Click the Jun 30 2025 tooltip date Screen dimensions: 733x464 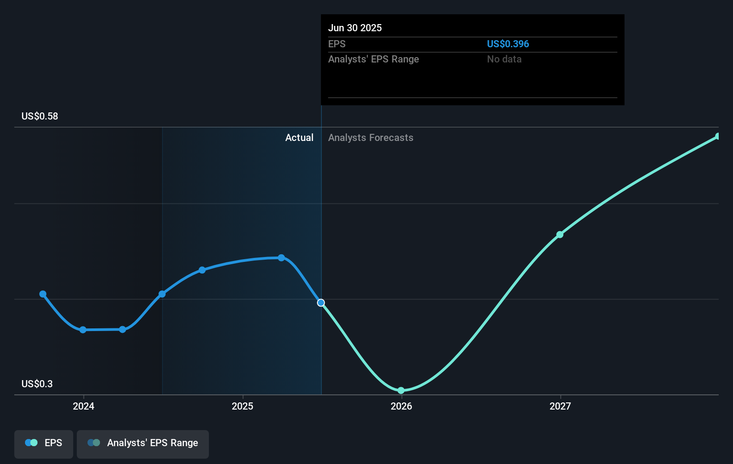click(355, 28)
